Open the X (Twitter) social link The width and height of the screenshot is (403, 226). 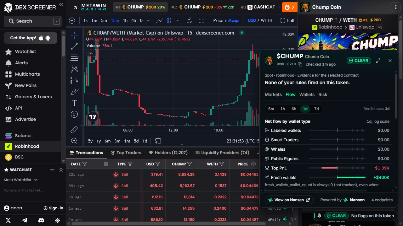point(8,220)
